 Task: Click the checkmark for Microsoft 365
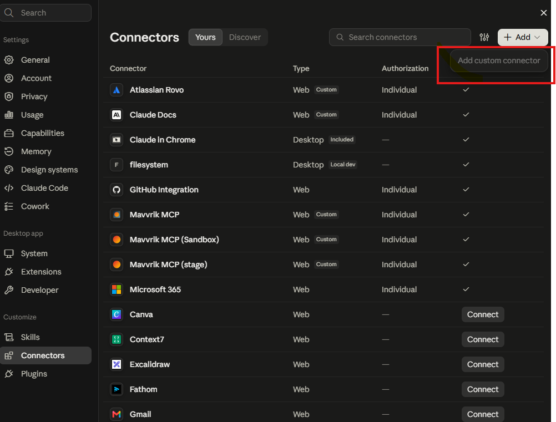coord(466,289)
